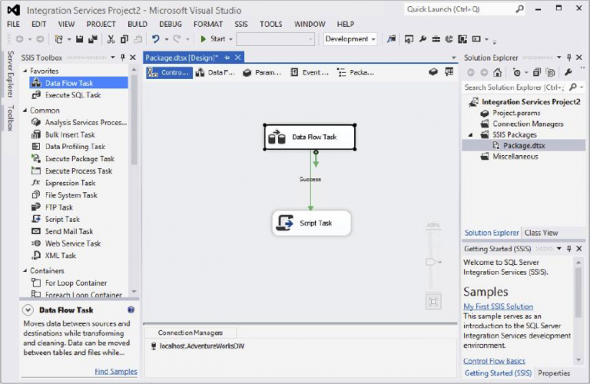Click the For Loop Container icon

coord(36,283)
